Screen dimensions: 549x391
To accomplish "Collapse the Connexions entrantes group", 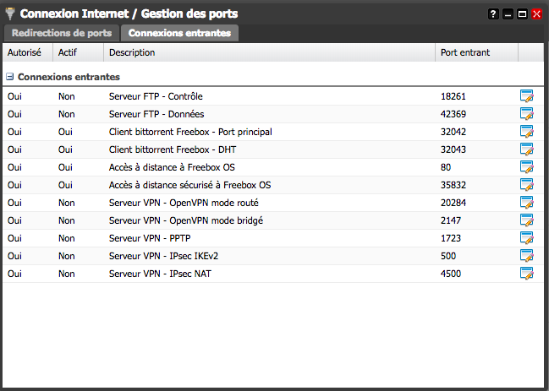I will click(x=10, y=77).
